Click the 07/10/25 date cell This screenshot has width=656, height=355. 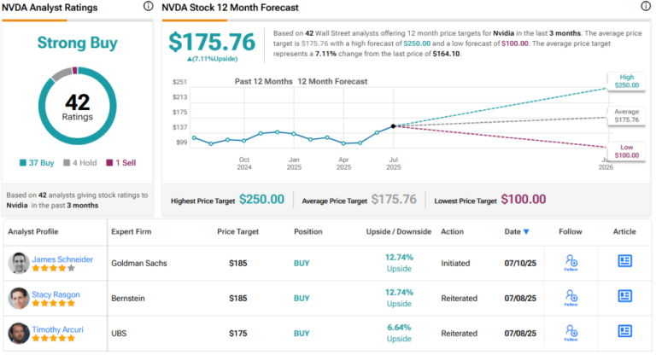click(520, 264)
